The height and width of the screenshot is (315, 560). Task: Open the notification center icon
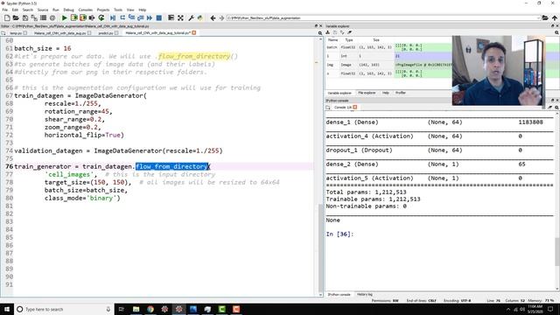[x=550, y=309]
